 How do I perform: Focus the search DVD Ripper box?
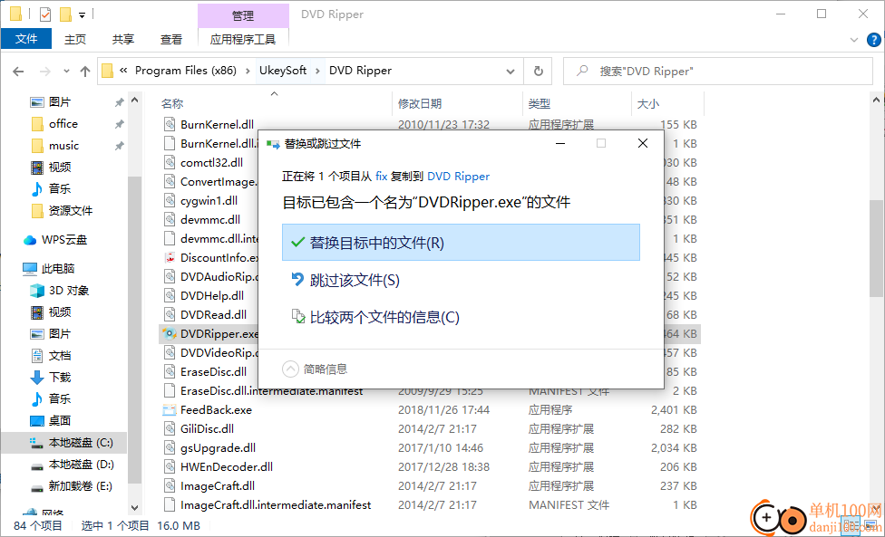(718, 71)
